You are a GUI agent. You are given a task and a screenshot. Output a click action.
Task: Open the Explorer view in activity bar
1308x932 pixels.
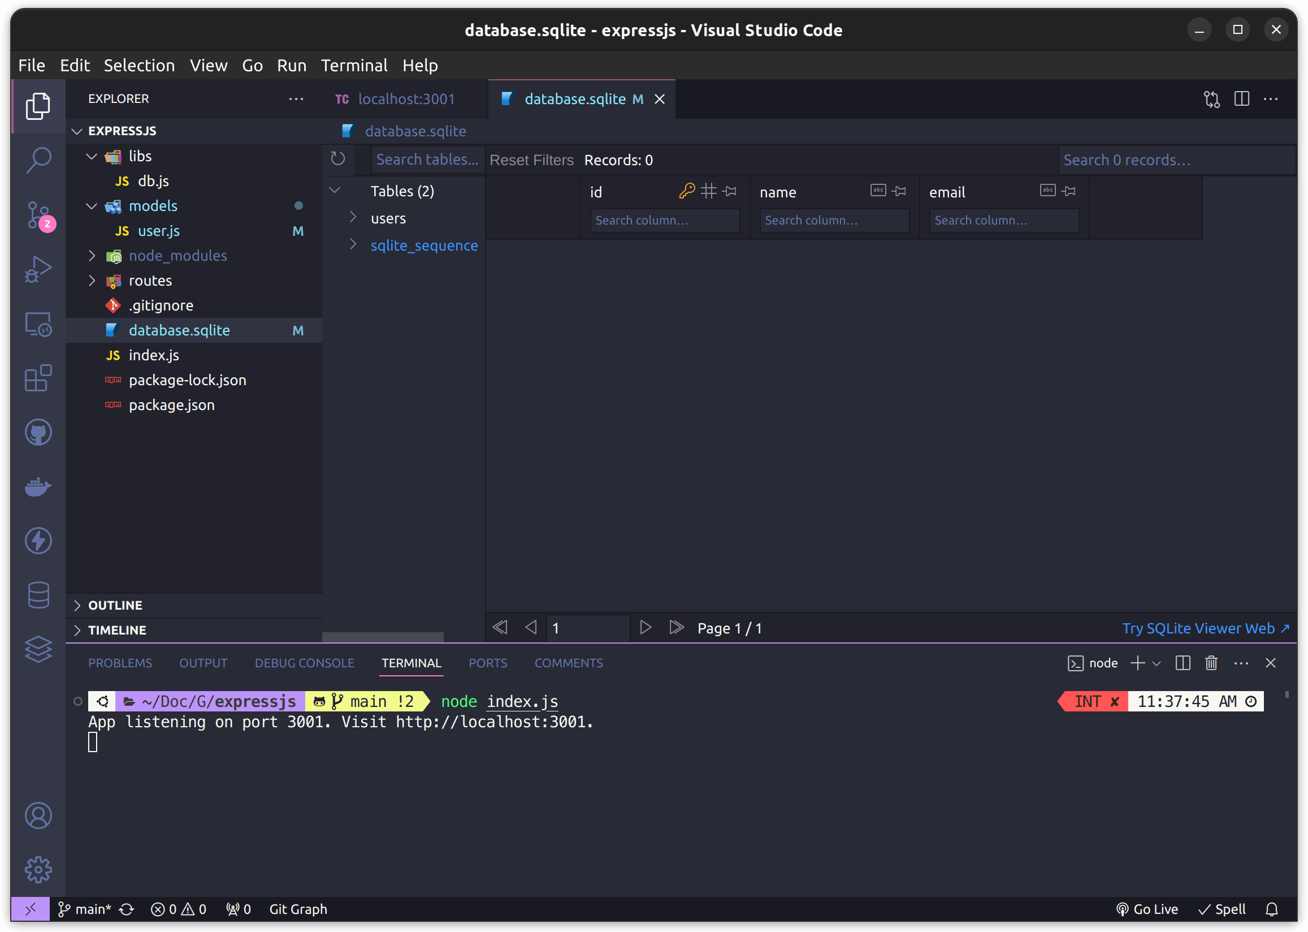tap(38, 106)
